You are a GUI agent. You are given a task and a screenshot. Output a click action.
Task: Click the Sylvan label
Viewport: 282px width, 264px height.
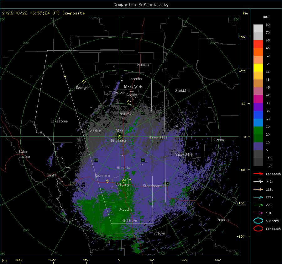pyautogui.click(x=120, y=93)
